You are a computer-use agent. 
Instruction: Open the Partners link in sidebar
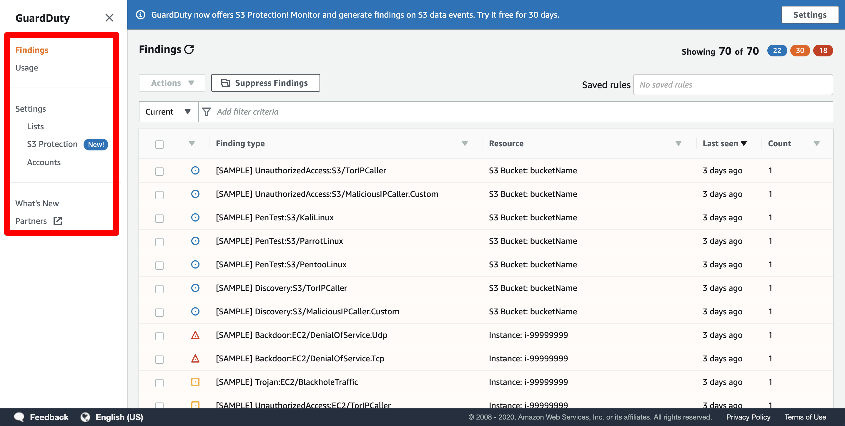[x=31, y=221]
